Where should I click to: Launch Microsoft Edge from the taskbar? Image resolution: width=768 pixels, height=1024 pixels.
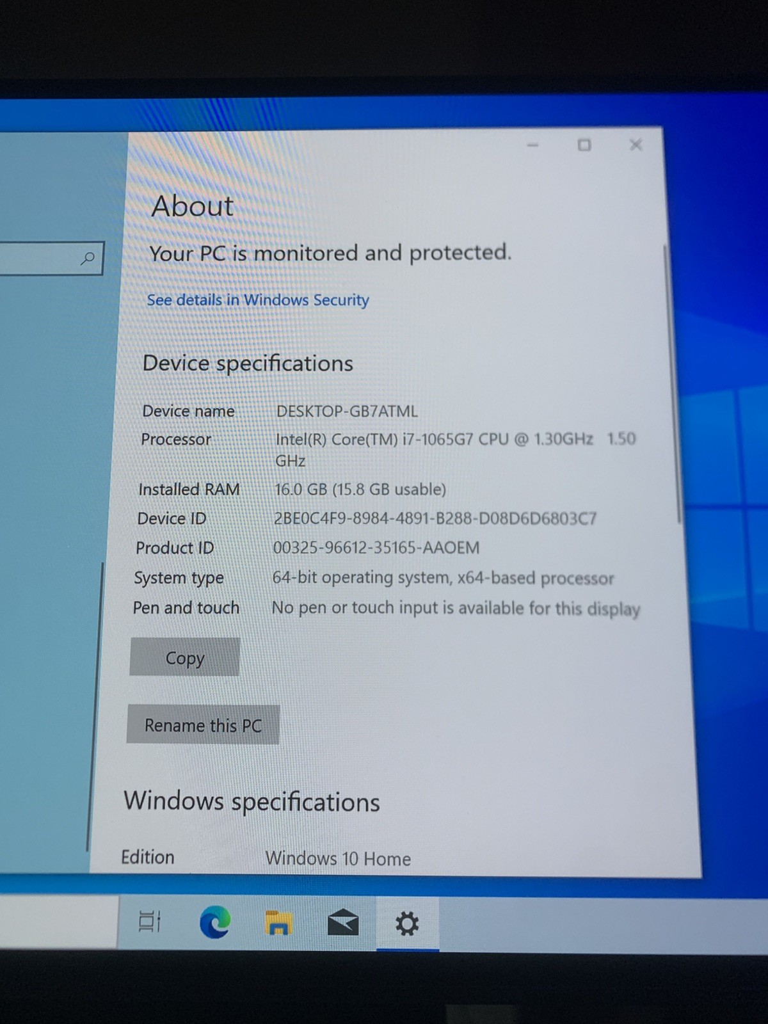[214, 922]
